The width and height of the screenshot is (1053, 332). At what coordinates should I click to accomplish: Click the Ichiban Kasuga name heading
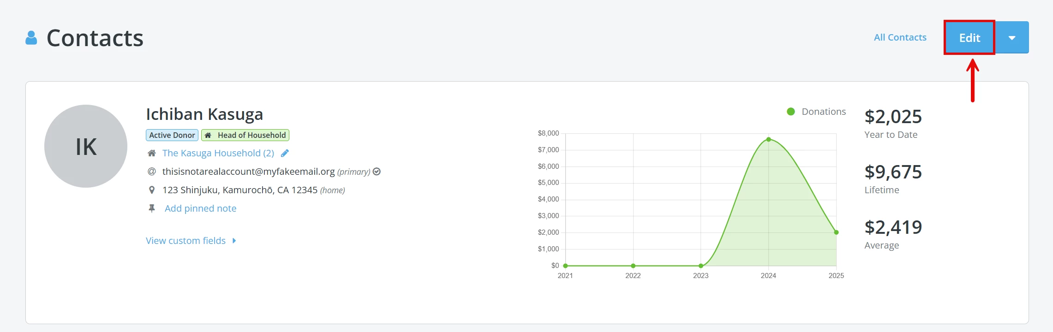204,114
